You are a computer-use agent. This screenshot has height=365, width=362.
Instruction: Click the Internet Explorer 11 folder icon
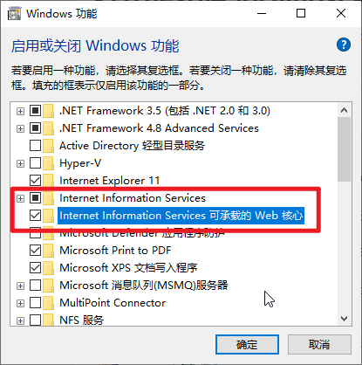click(49, 181)
